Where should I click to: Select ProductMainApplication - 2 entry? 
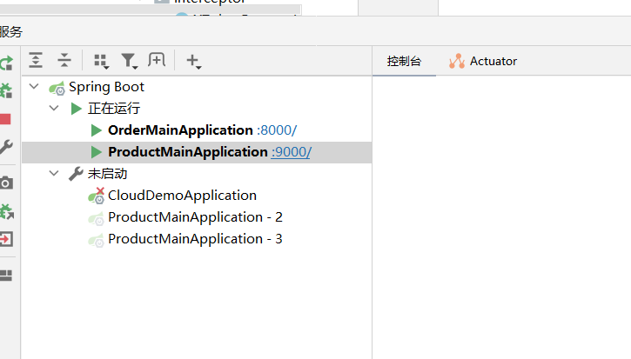(x=195, y=217)
